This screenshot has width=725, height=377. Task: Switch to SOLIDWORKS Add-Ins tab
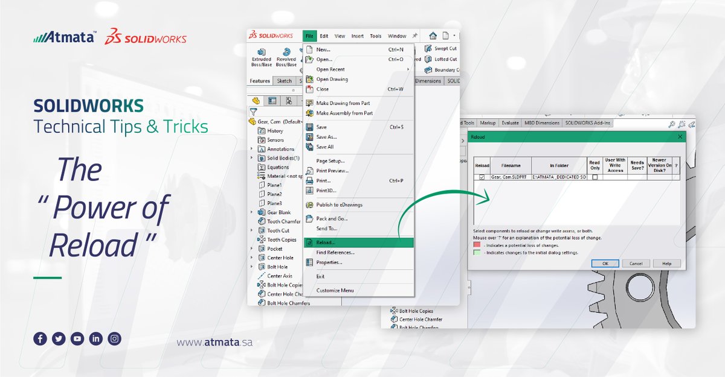[588, 122]
